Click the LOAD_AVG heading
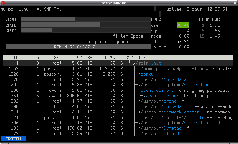Image resolution: width=238 pixels, height=144 pixels. (x=209, y=20)
